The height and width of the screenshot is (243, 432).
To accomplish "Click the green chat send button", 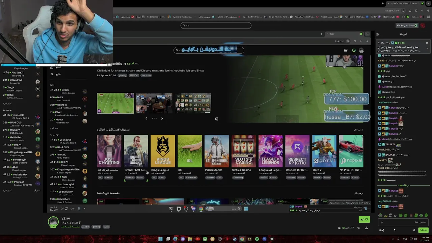I will (423, 230).
